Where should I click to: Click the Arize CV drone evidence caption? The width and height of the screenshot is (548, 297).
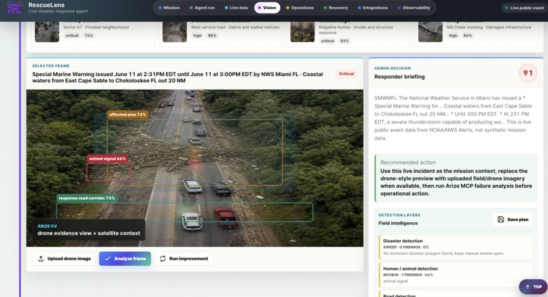pos(89,230)
